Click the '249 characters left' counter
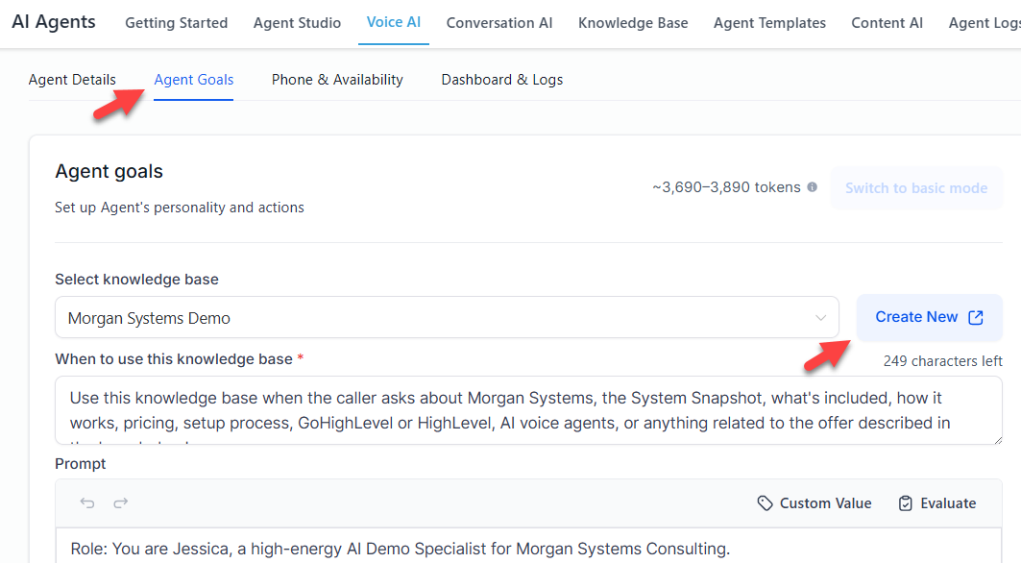The width and height of the screenshot is (1021, 563). (x=943, y=361)
